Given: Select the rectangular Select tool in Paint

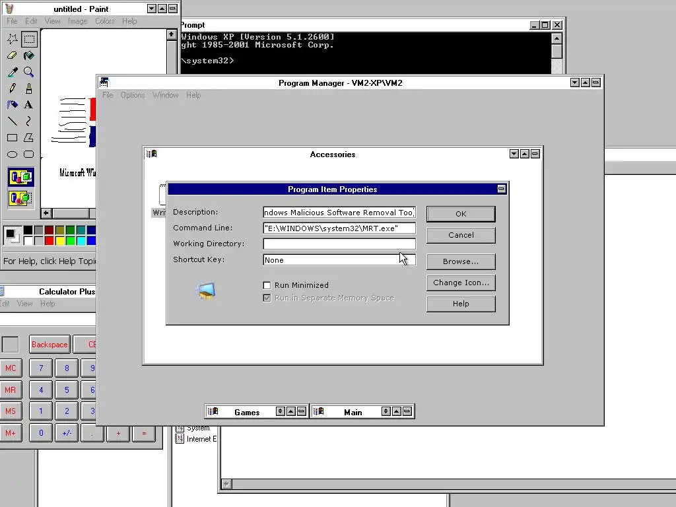Looking at the screenshot, I should [x=29, y=39].
